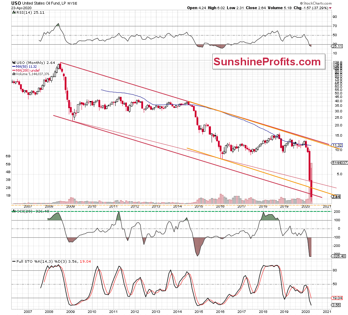Click the 80 level on the stochastic axis
Image resolution: width=348 pixels, height=315 pixels.
pos(335,270)
